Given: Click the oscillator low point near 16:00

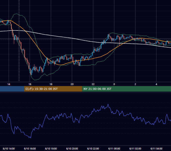Looking at the screenshot, I should 30,138.
